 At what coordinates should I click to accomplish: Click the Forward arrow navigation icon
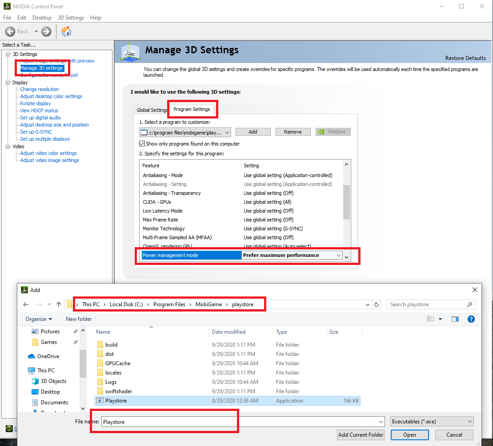point(46,32)
